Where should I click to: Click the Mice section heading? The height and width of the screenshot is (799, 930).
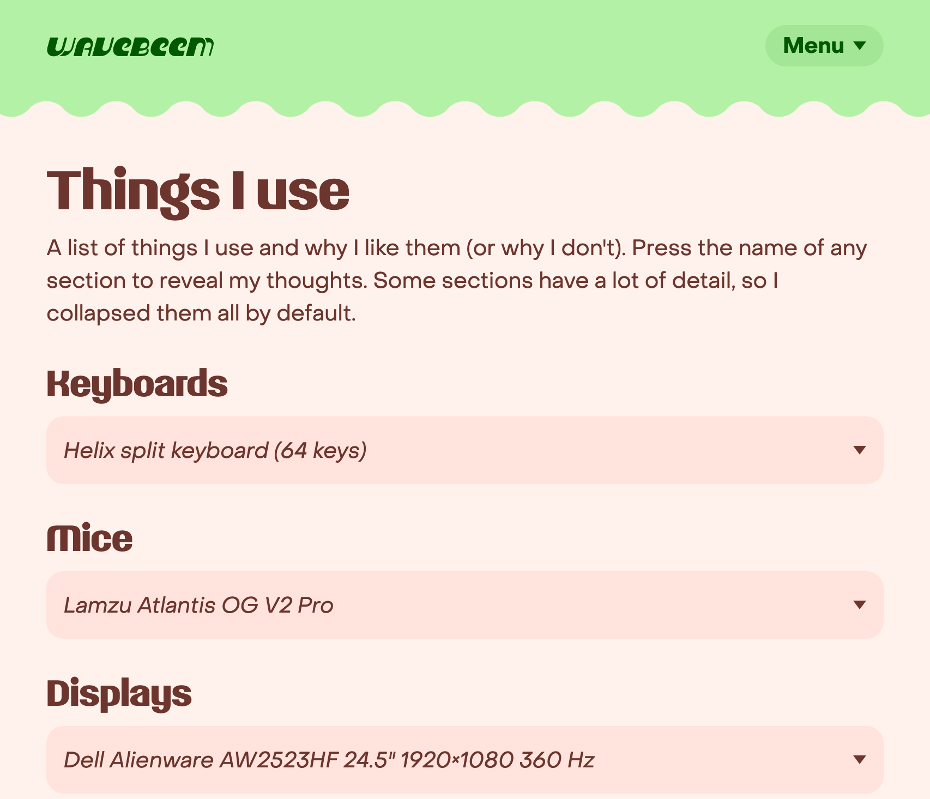coord(89,538)
